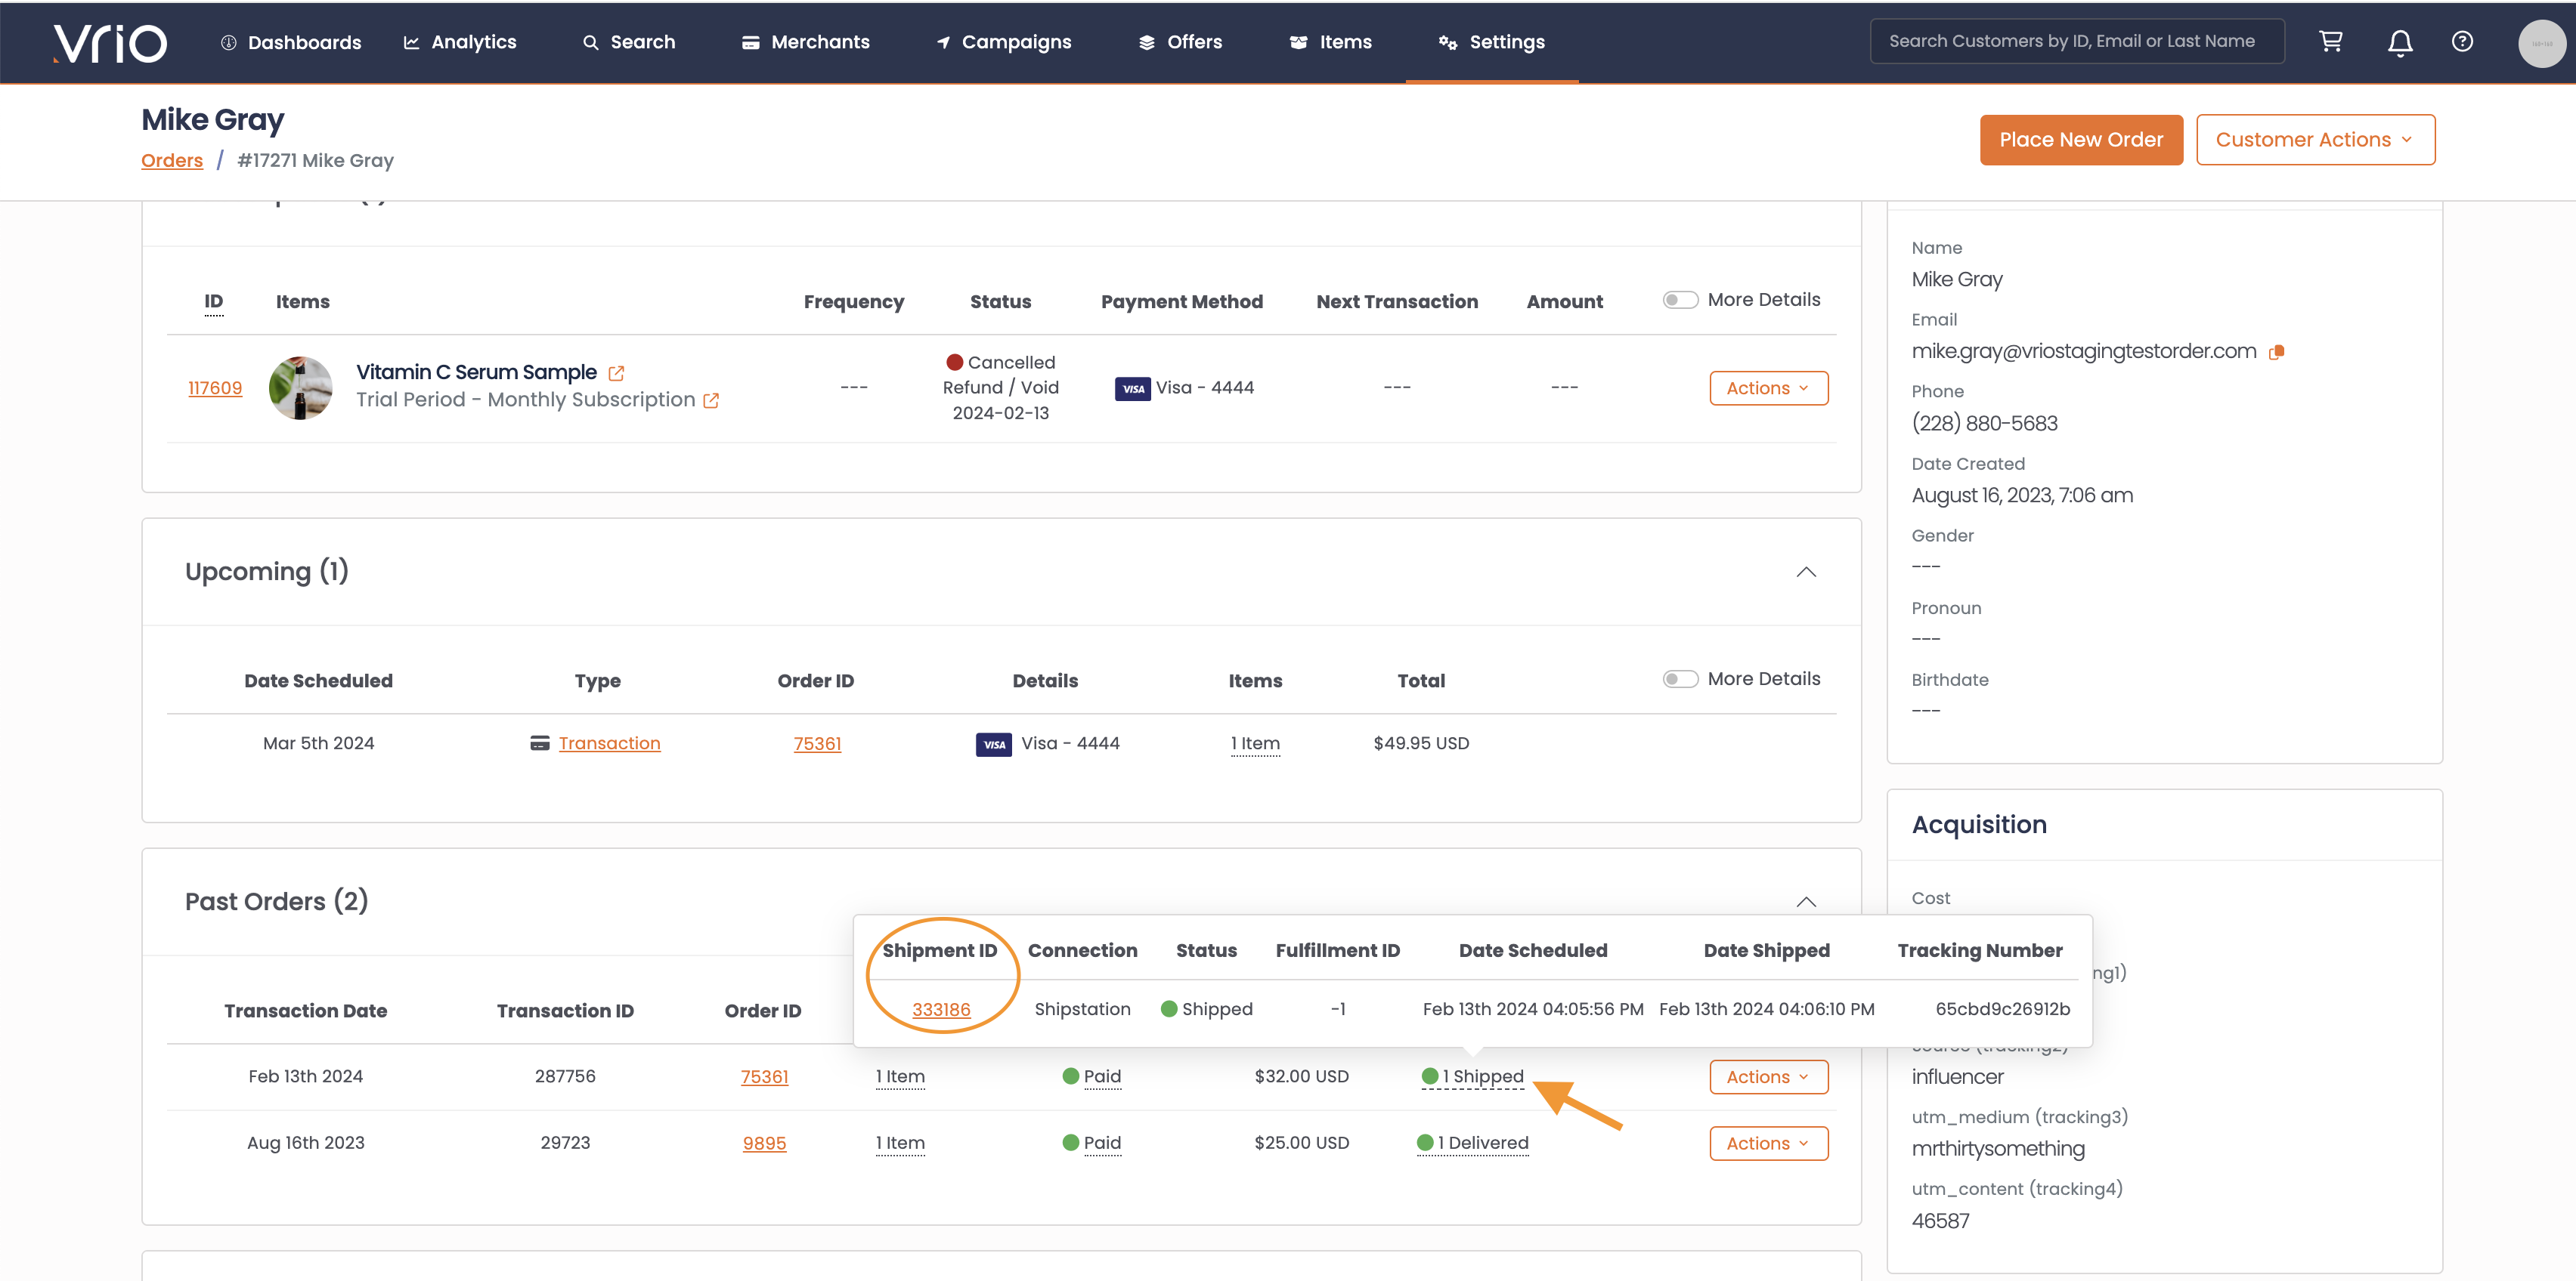2576x1281 pixels.
Task: Click tracking number 65cbd9c26912b
Action: [2002, 1009]
